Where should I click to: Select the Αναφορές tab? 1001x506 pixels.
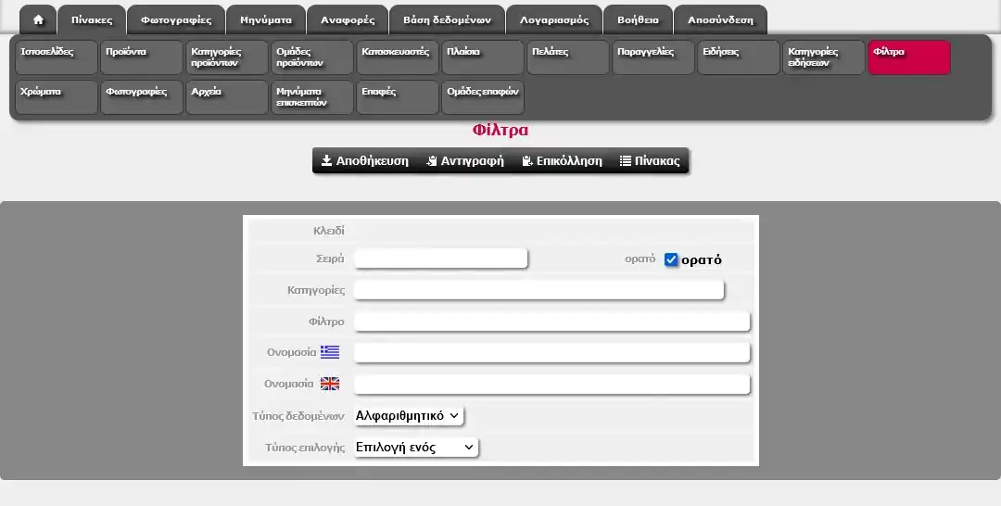click(x=348, y=19)
